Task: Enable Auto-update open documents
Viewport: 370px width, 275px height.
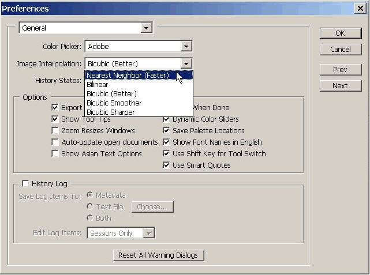Action: coord(55,142)
